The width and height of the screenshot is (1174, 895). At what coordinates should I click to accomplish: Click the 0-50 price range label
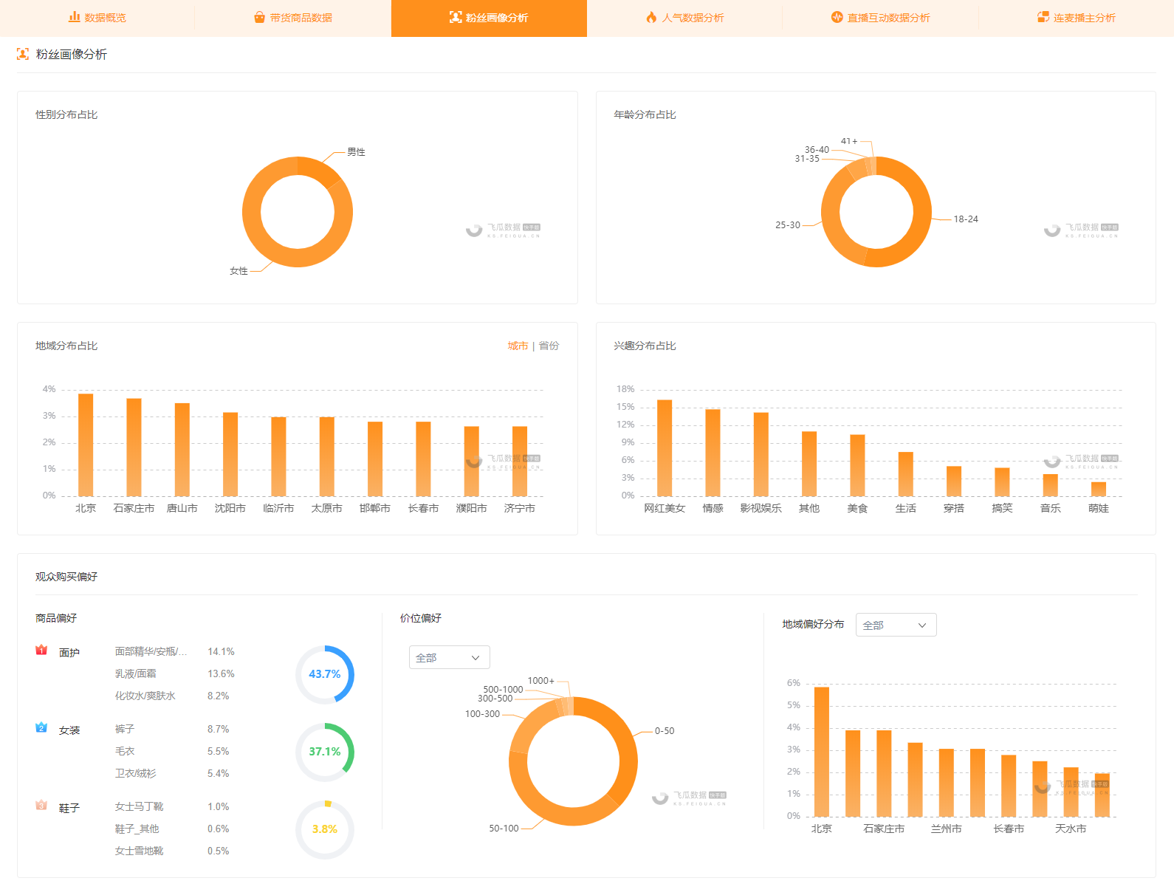tap(665, 731)
